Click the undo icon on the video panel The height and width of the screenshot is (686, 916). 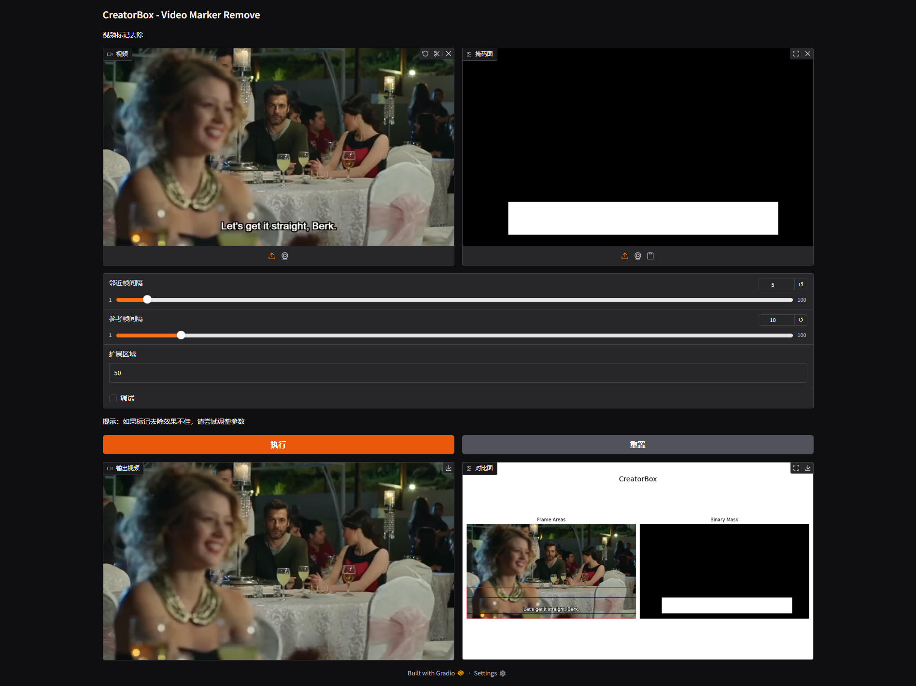click(x=425, y=54)
